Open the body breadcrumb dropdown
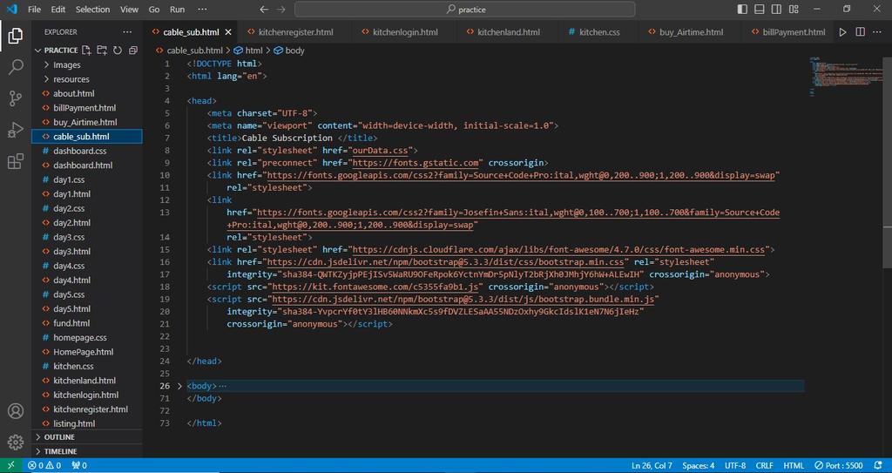This screenshot has height=473, width=892. [x=289, y=51]
